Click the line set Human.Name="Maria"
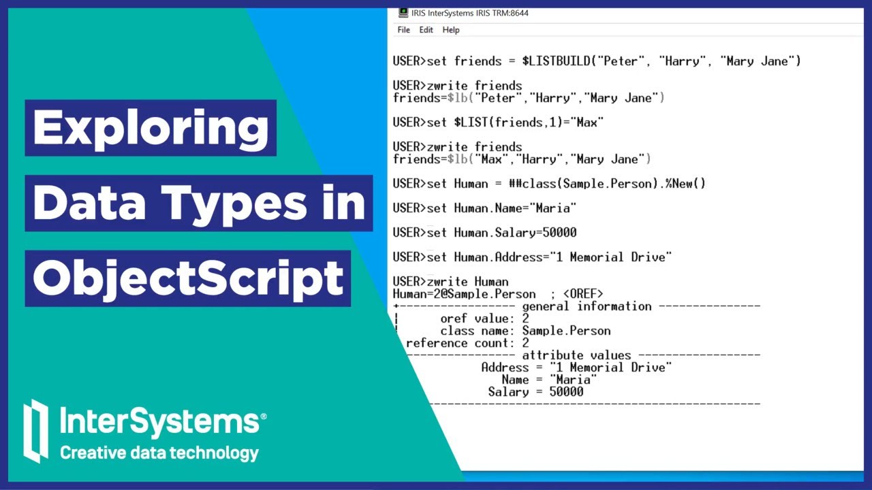 click(484, 208)
